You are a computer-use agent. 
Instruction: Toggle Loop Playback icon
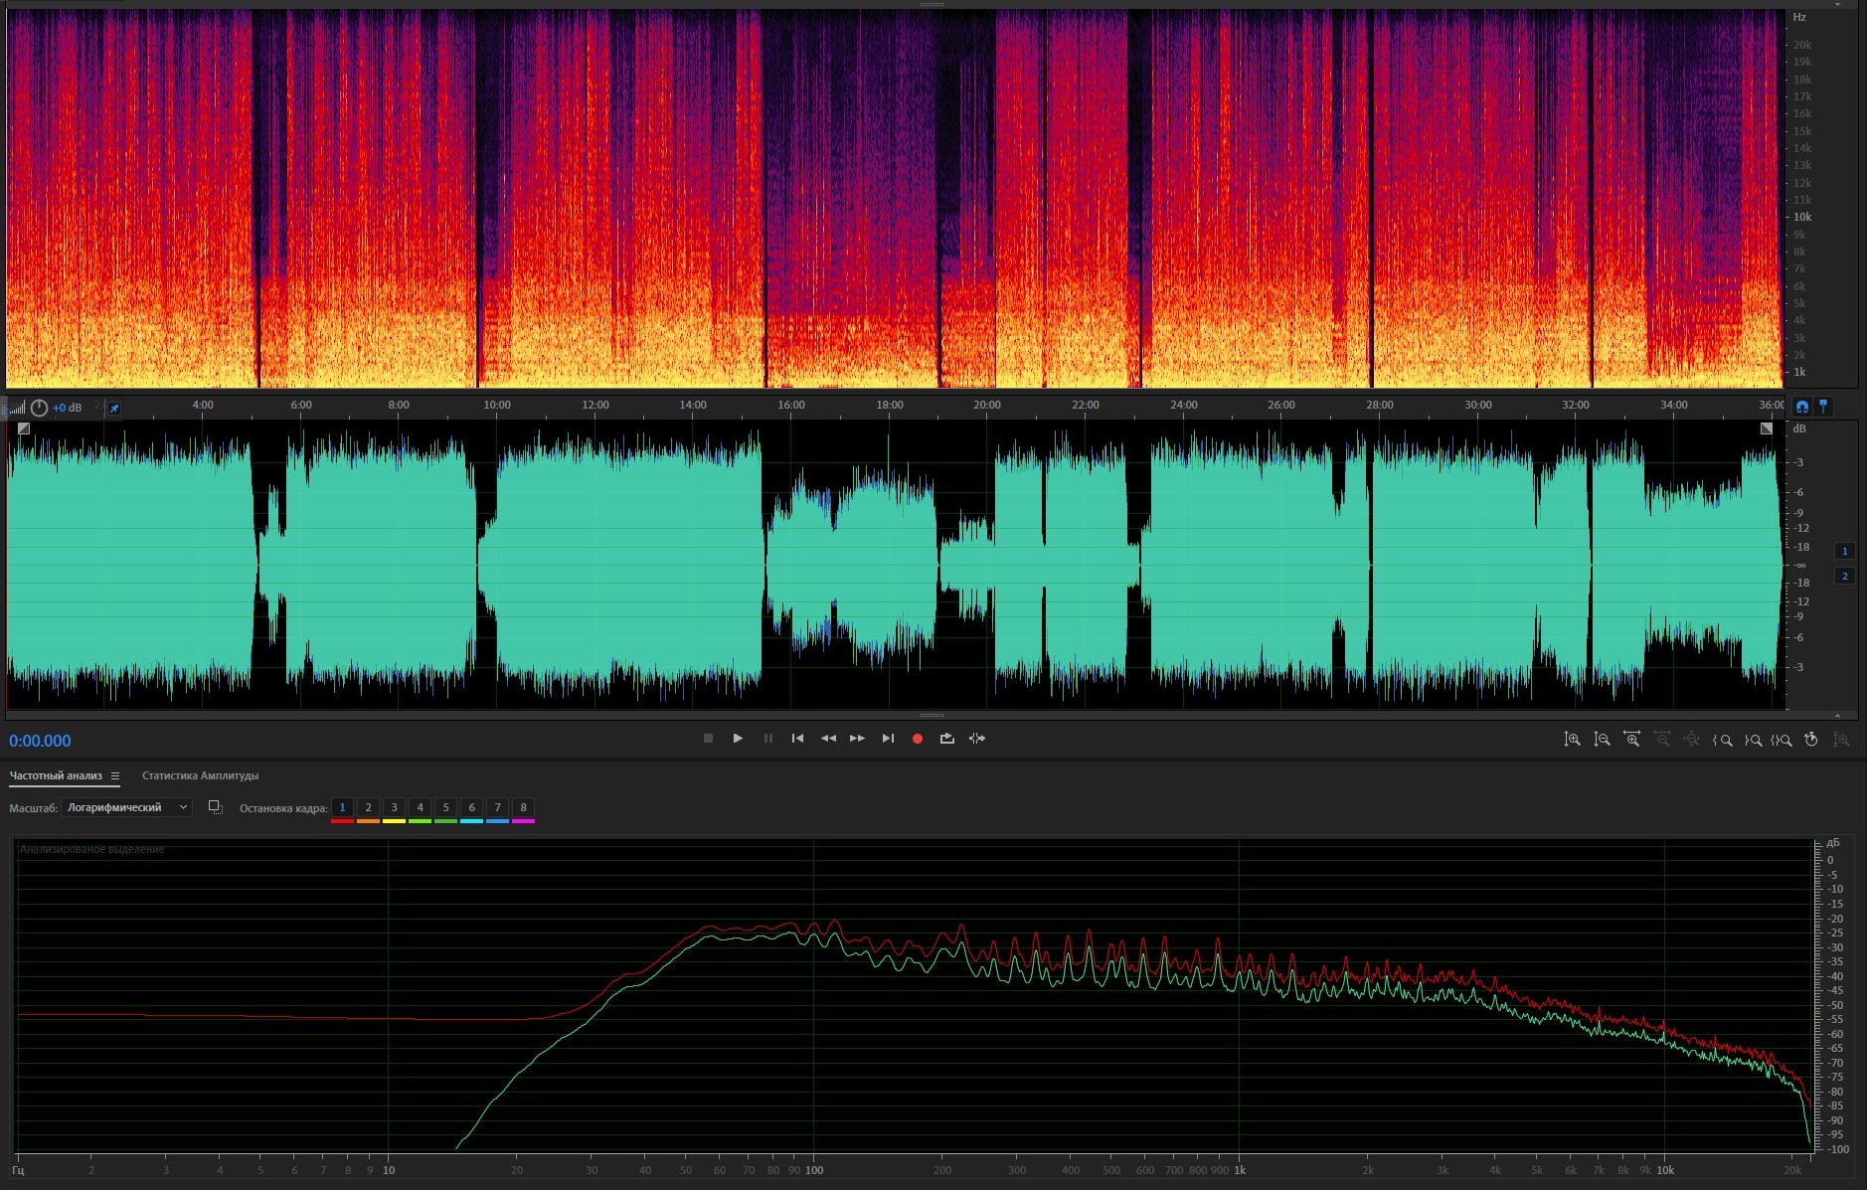tap(946, 739)
